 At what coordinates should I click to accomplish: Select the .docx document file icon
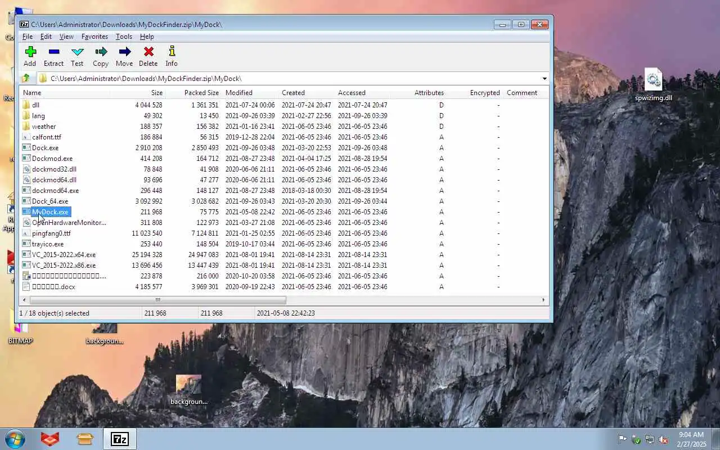(26, 286)
